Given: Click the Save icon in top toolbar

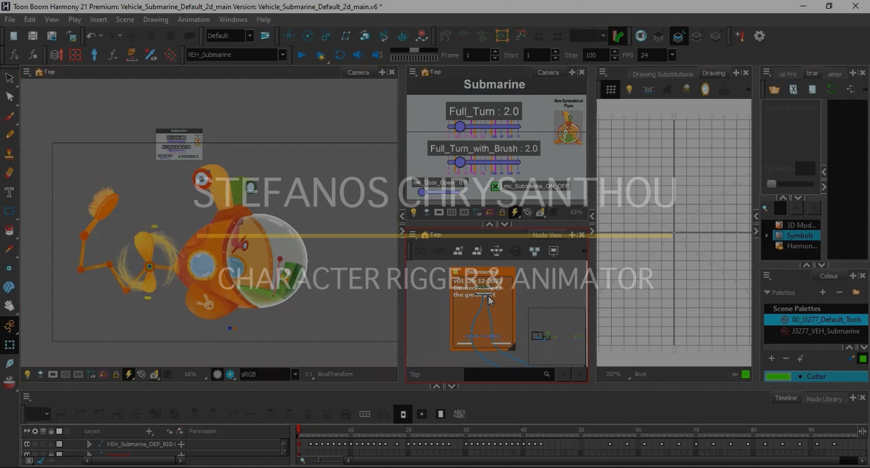Looking at the screenshot, I should pyautogui.click(x=33, y=35).
